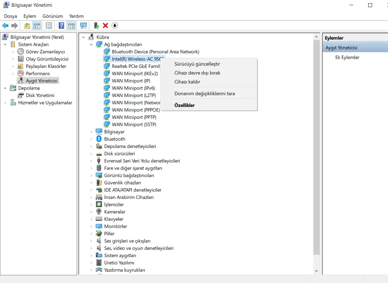This screenshot has width=388, height=283.
Task: Click the Kameralar webcam icon
Action: click(99, 212)
